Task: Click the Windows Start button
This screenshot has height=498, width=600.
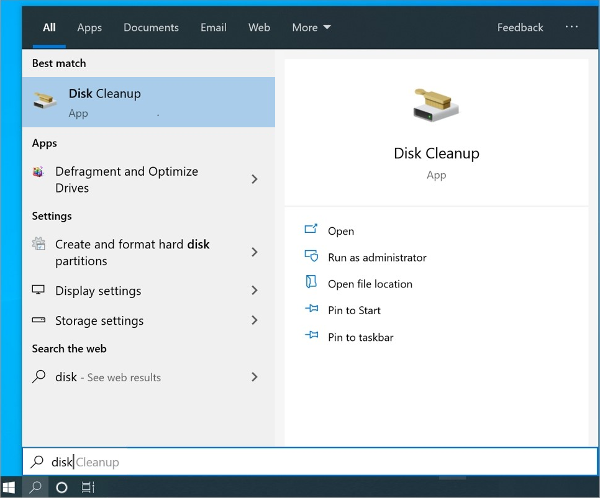Action: tap(9, 487)
